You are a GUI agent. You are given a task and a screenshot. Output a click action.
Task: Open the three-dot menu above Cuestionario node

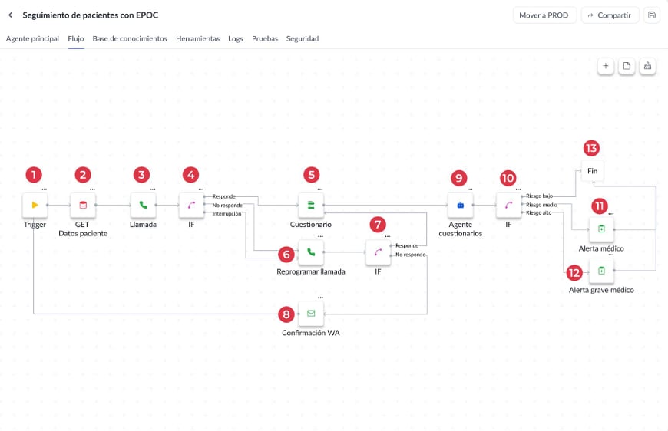(x=320, y=189)
